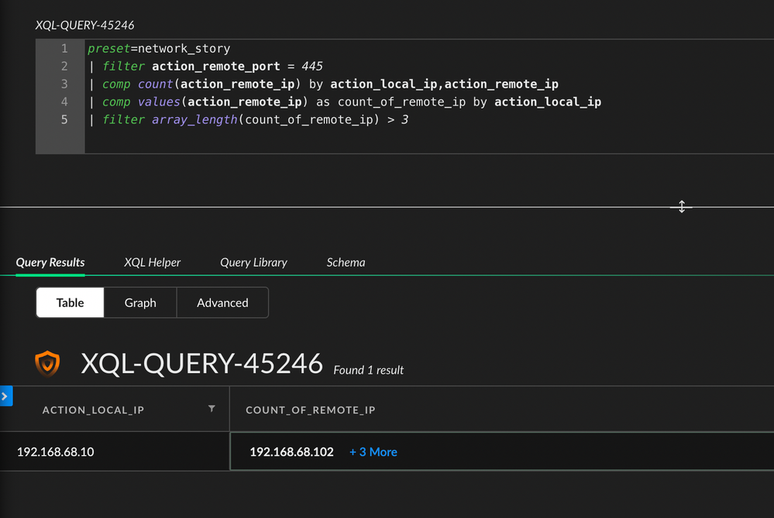Click the XQL-QUERY-45246 title above the editor
The height and width of the screenshot is (518, 774).
coord(85,26)
